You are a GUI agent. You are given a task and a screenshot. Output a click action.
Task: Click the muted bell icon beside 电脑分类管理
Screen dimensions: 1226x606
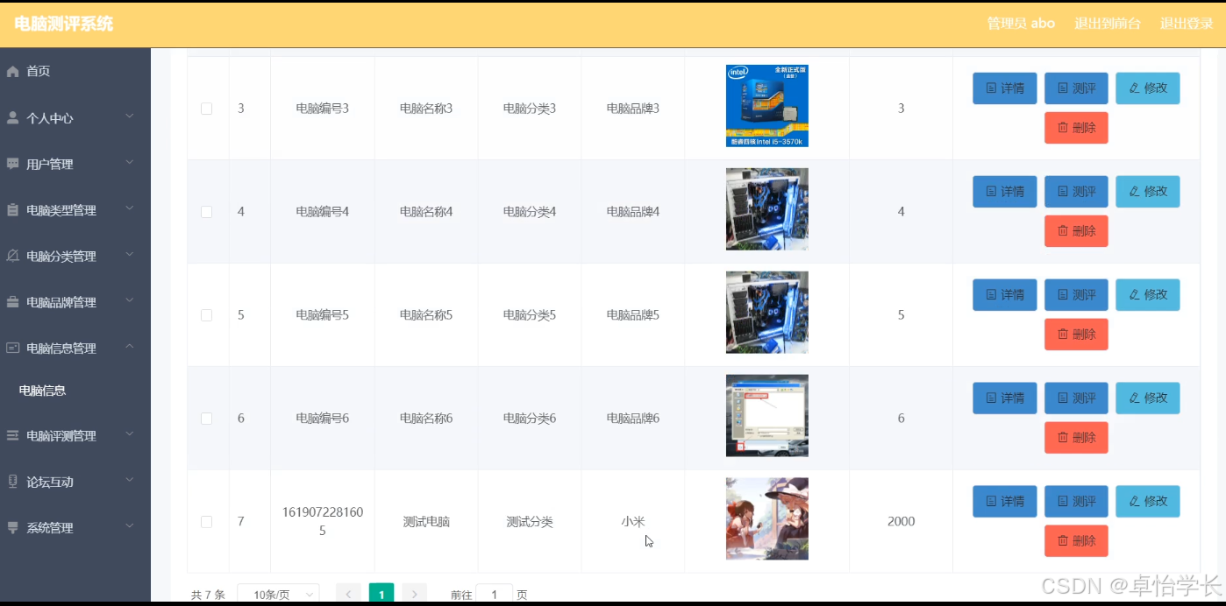click(12, 256)
